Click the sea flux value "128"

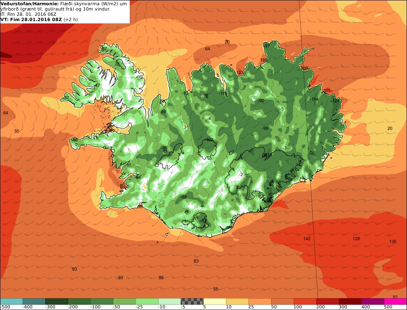click(356, 239)
